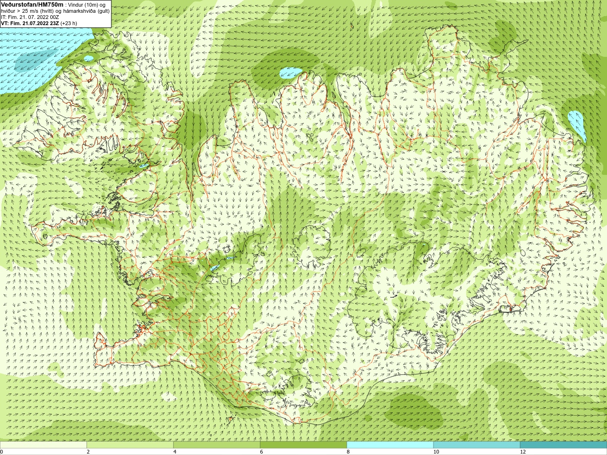Click the turquoise 10–12 m/s legend segment

tap(477, 445)
